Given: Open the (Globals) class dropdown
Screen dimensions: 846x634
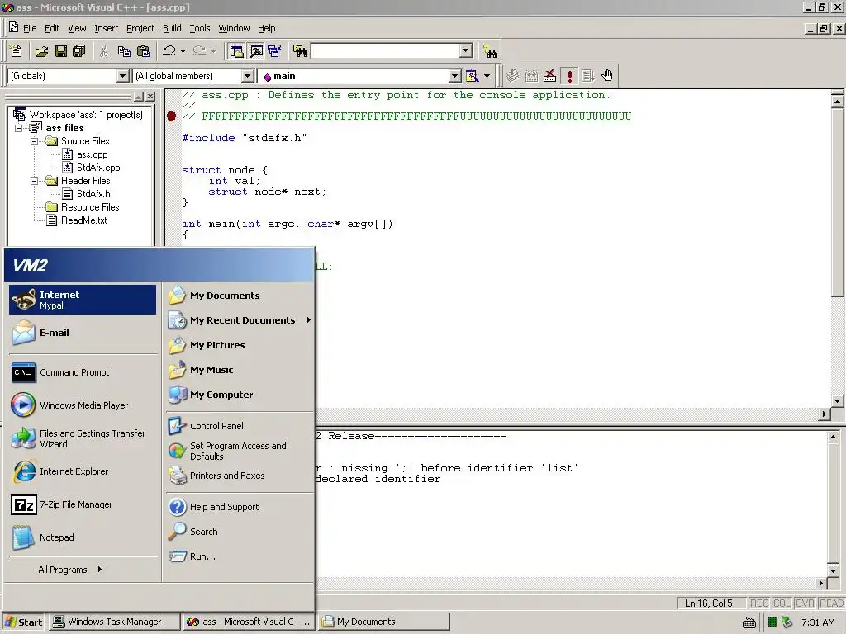Looking at the screenshot, I should pos(123,76).
